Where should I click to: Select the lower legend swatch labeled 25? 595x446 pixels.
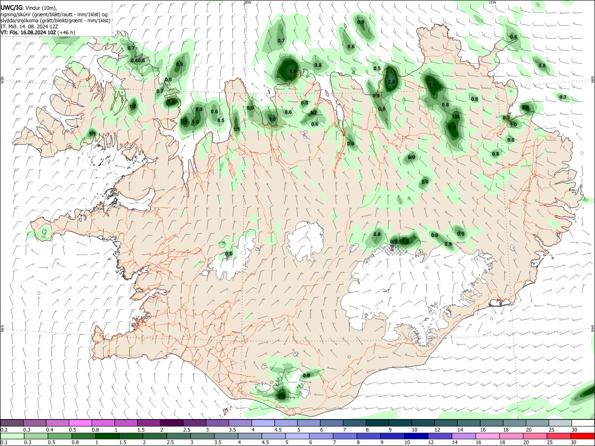click(559, 436)
